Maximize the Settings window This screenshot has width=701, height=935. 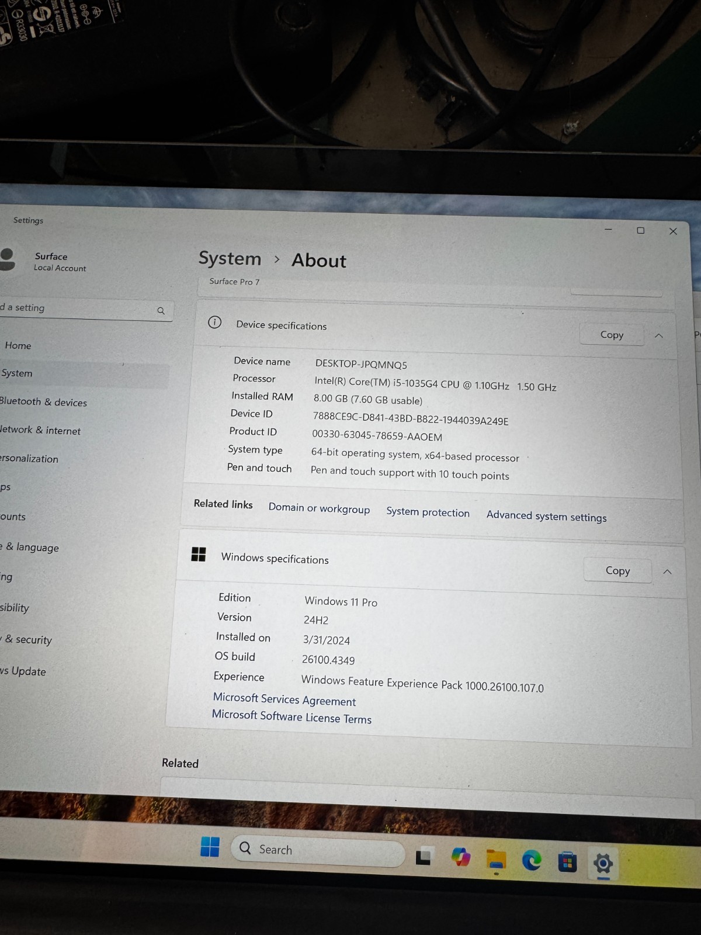[x=640, y=230]
